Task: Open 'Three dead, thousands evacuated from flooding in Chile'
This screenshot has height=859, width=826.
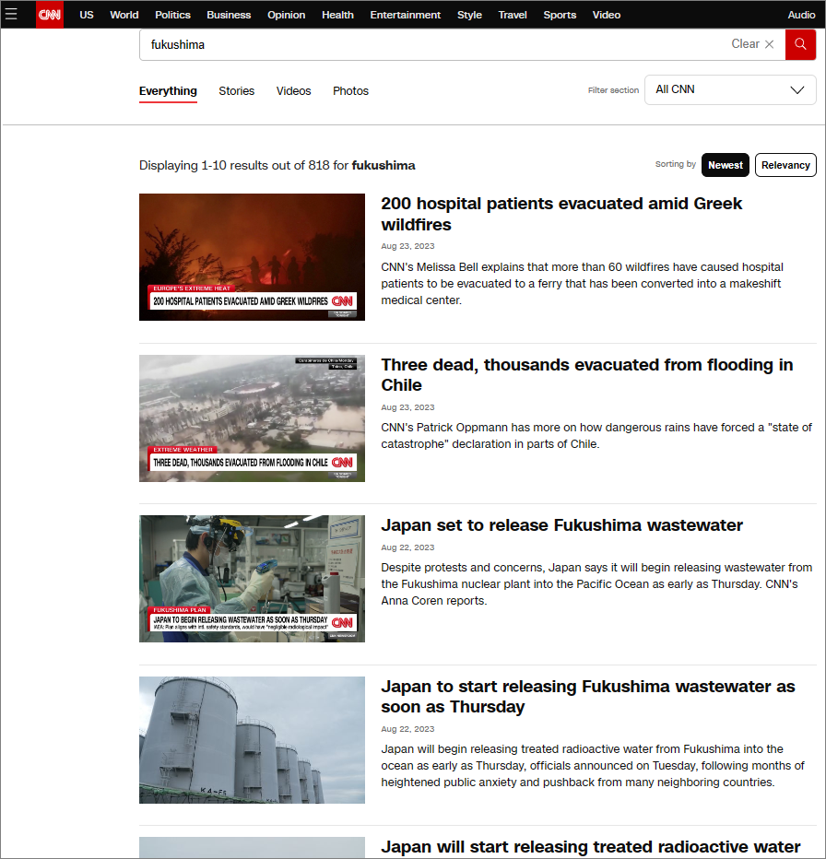Action: click(587, 375)
